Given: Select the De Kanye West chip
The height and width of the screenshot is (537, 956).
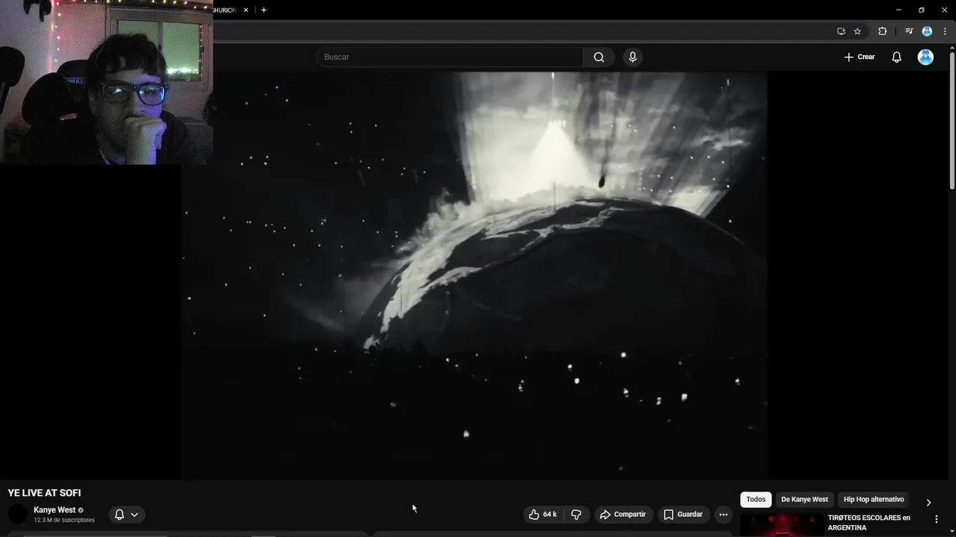Looking at the screenshot, I should click(x=804, y=500).
